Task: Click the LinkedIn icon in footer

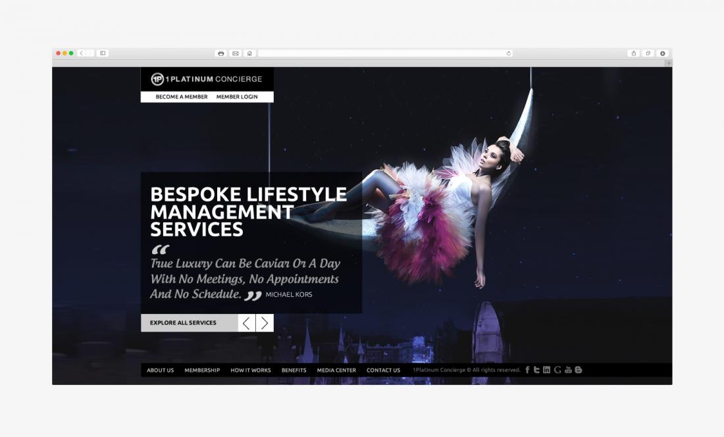Action: pos(546,370)
